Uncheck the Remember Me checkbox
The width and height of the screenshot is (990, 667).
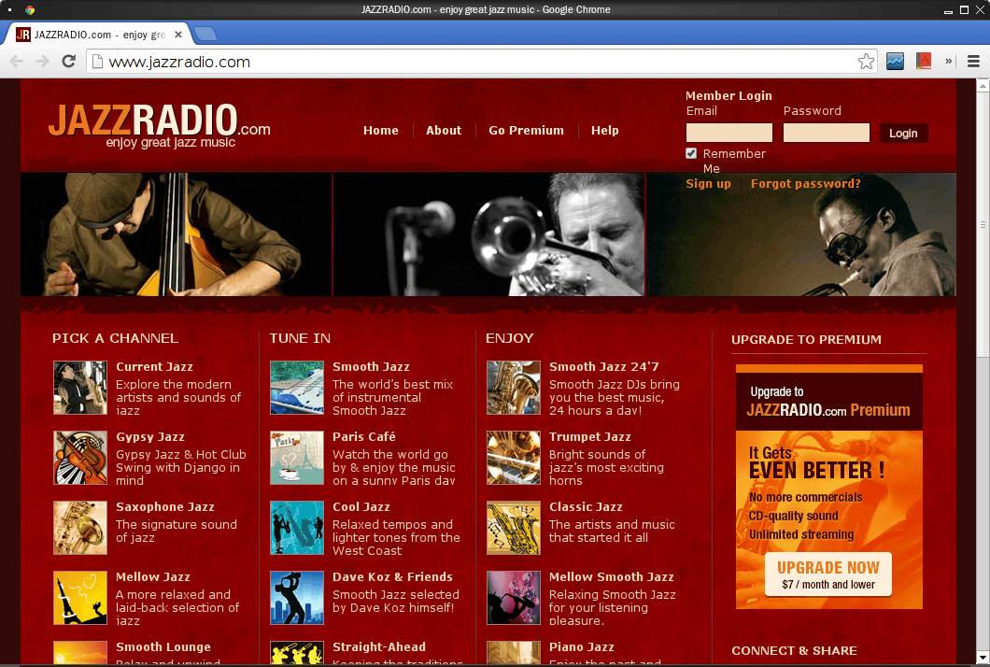[x=691, y=153]
